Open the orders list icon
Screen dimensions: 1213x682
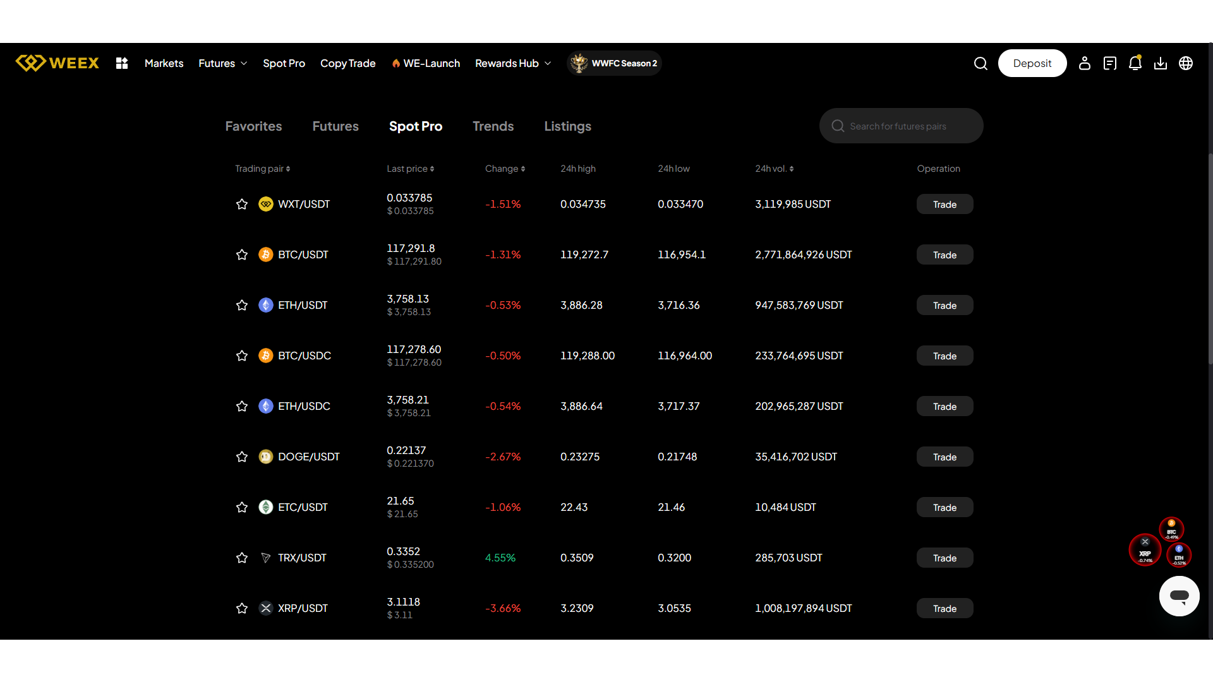click(x=1110, y=63)
